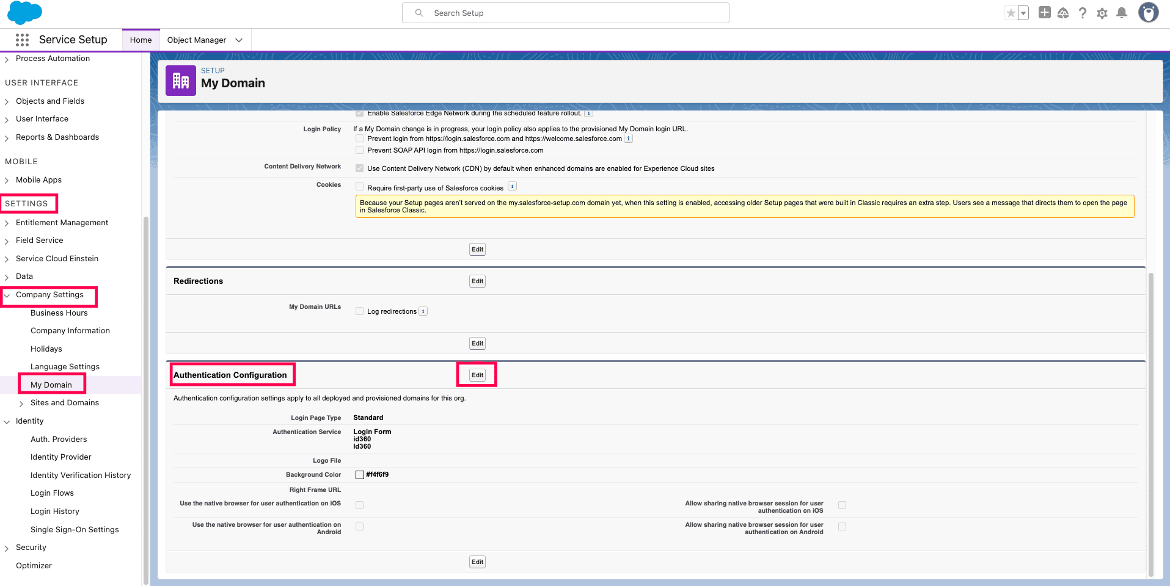The width and height of the screenshot is (1170, 586).
Task: Select the #f4f6f9 Background Color swatch
Action: coord(360,474)
